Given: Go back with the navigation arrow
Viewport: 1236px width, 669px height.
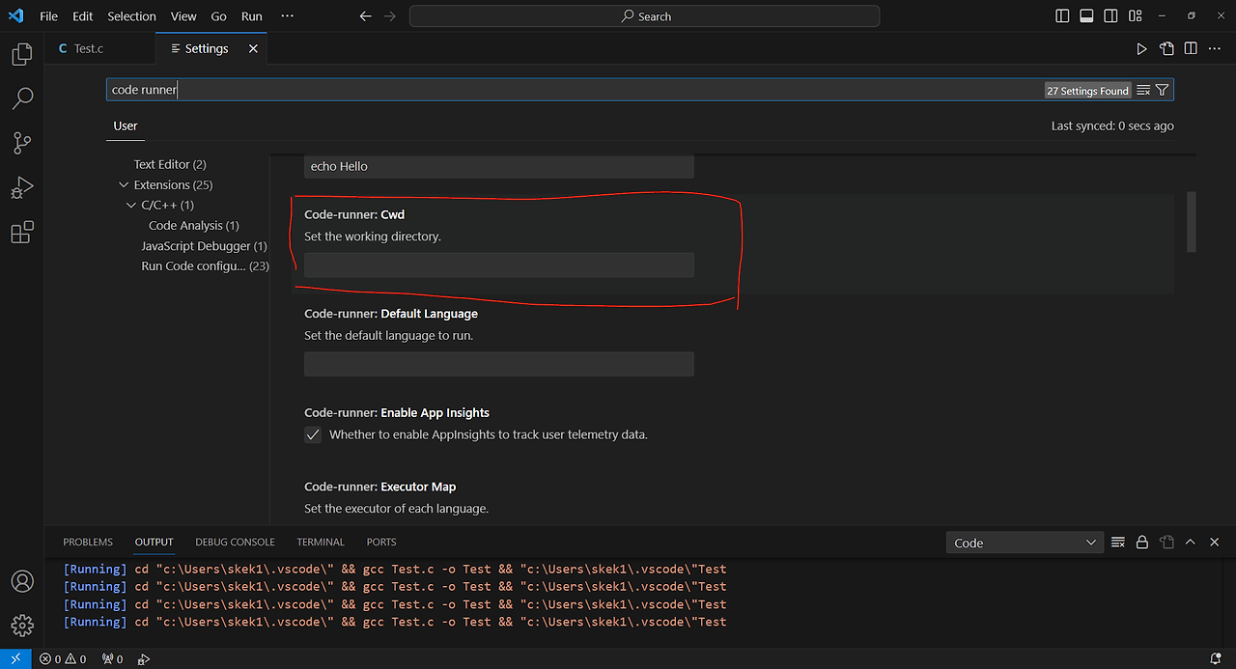Looking at the screenshot, I should coord(365,16).
